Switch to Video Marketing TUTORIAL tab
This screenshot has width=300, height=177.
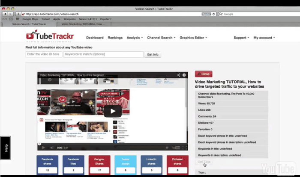click(84, 24)
